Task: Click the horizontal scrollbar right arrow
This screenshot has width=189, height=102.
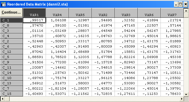Action: (182, 99)
